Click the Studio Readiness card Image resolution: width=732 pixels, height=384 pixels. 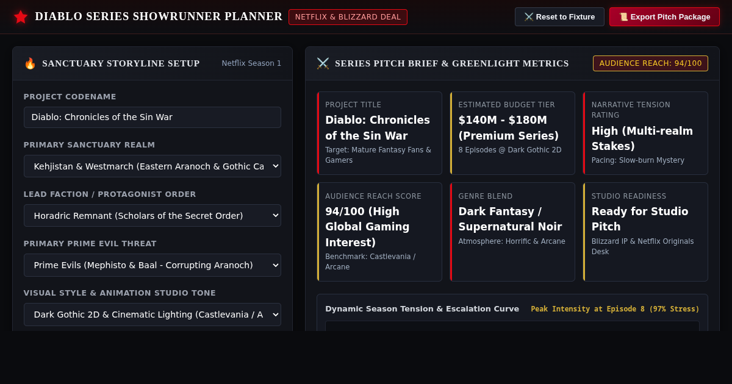(x=645, y=232)
